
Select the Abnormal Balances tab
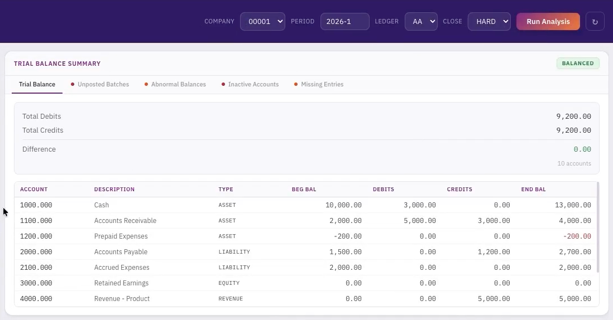[178, 85]
